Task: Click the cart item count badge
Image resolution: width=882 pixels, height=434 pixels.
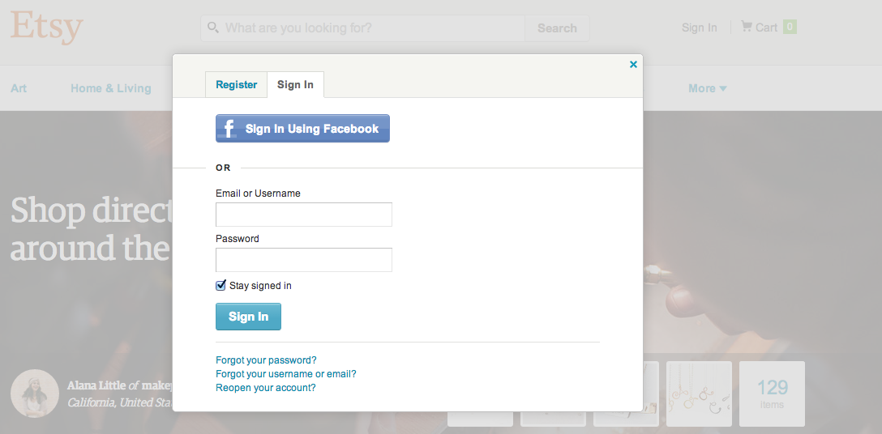Action: click(x=790, y=27)
